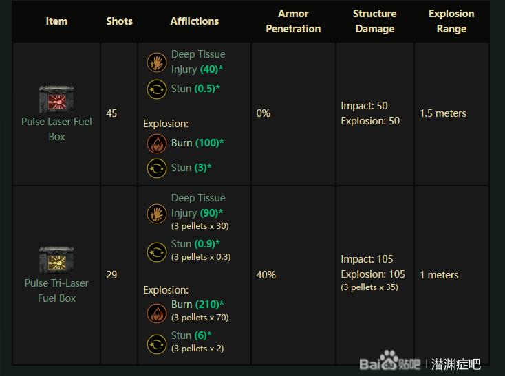Click the Pulse Tri-Laser Fuel Box image
Image resolution: width=505 pixels, height=376 pixels.
click(x=56, y=261)
